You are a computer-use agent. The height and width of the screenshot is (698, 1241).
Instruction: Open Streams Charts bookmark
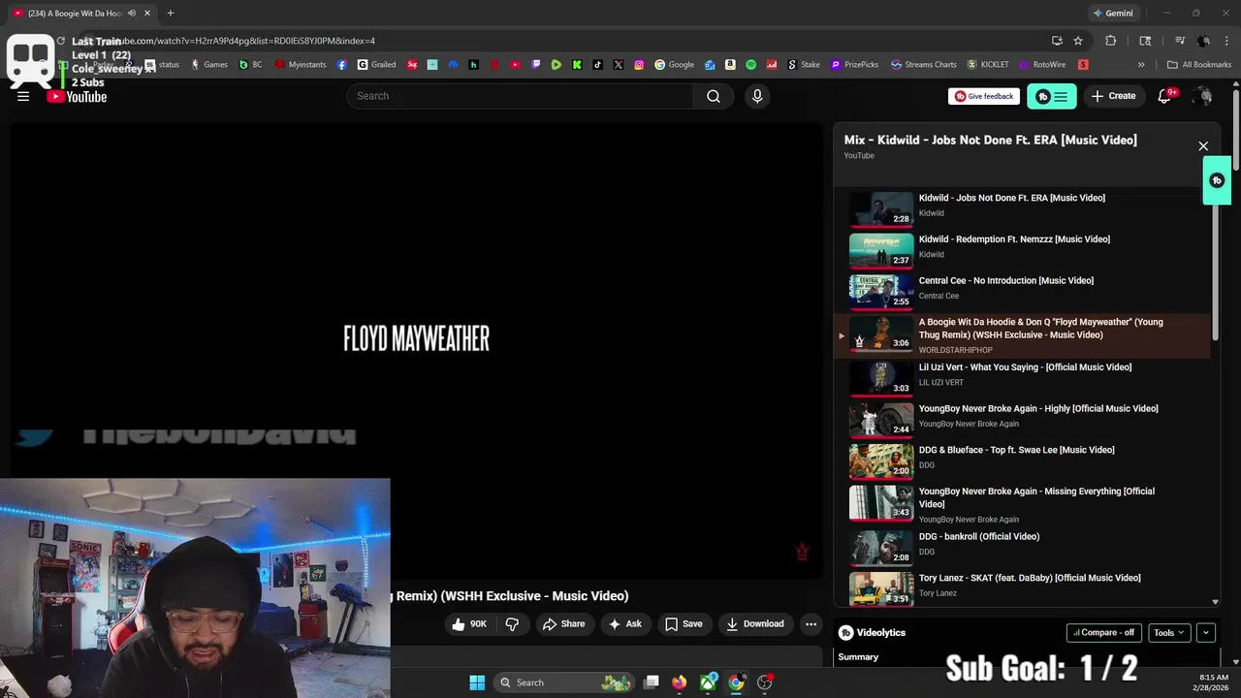pos(924,65)
